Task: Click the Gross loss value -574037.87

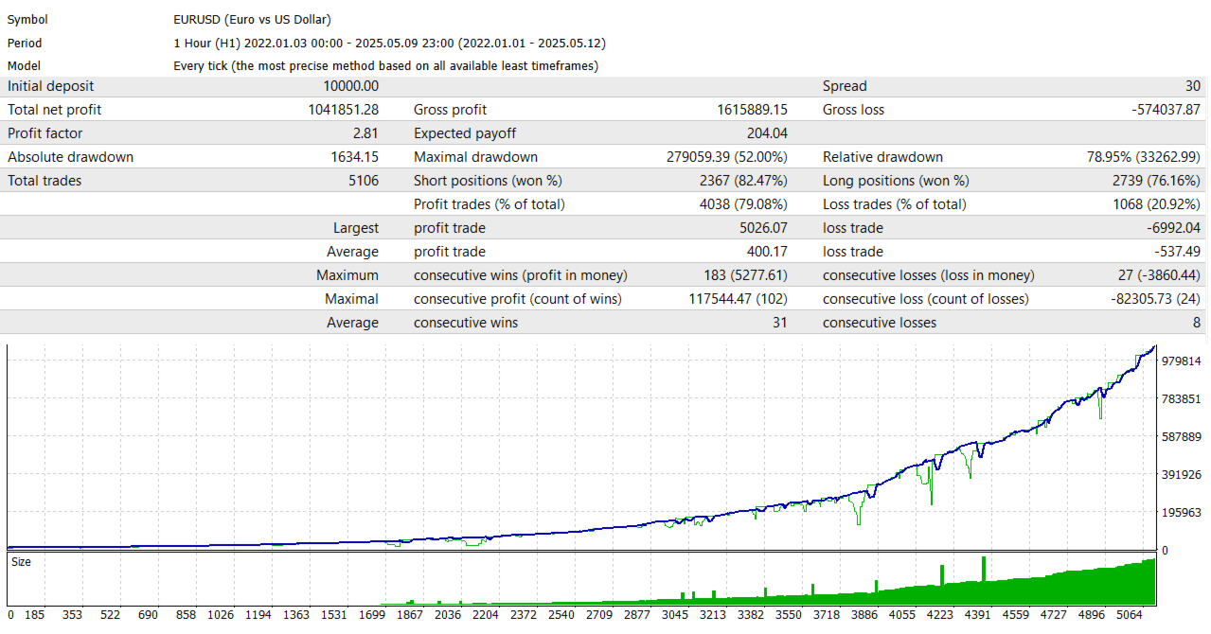Action: pyautogui.click(x=1166, y=110)
